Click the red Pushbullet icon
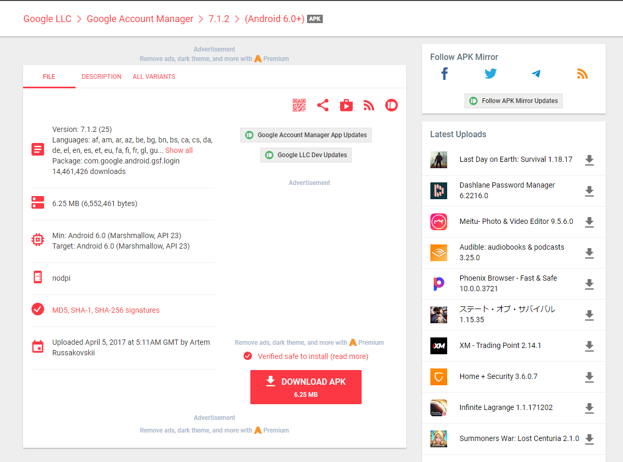Viewport: 623px width, 462px height. click(x=392, y=105)
